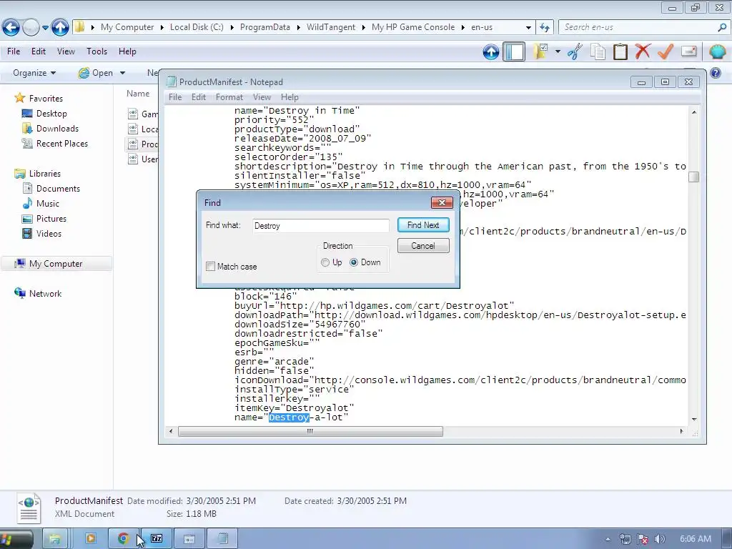
Task: Open Windows Explorer from the taskbar
Action: click(x=54, y=539)
